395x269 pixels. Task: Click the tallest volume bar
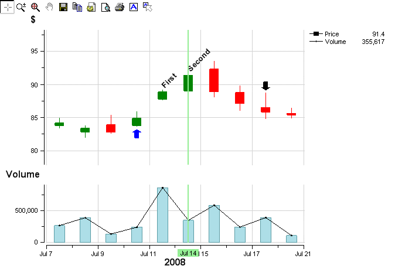coord(162,214)
